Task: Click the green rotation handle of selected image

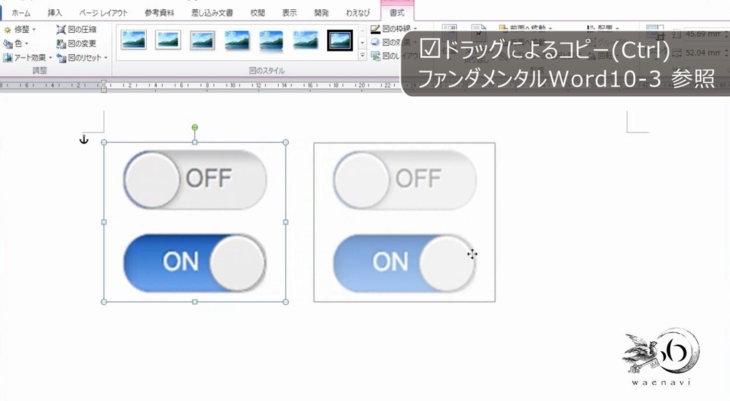Action: pos(195,127)
